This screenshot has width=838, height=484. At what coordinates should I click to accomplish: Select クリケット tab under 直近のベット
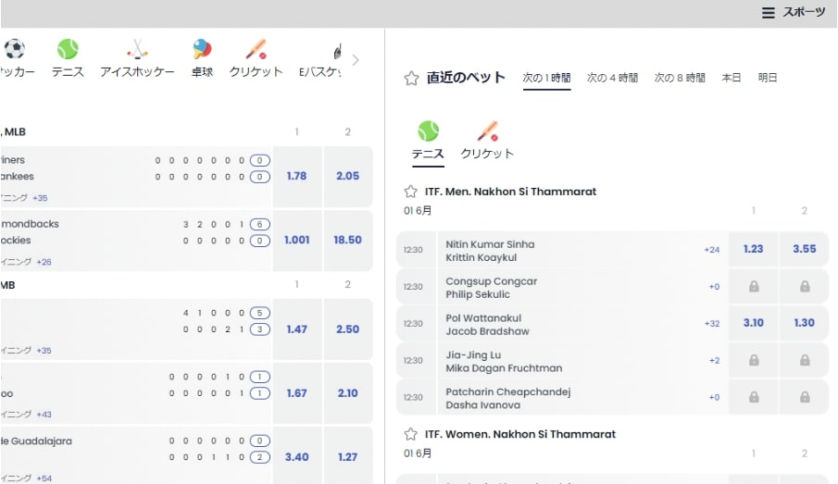tap(487, 142)
